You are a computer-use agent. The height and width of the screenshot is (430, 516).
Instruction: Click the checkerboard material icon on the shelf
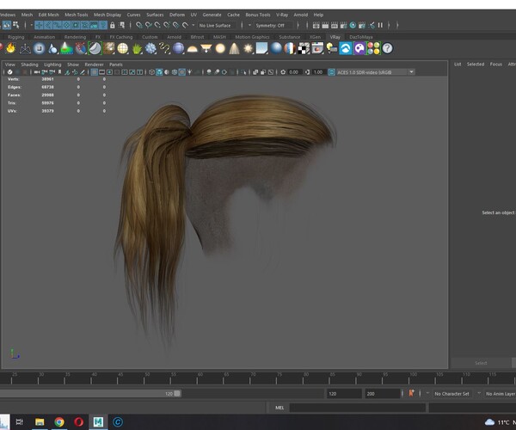coord(304,49)
